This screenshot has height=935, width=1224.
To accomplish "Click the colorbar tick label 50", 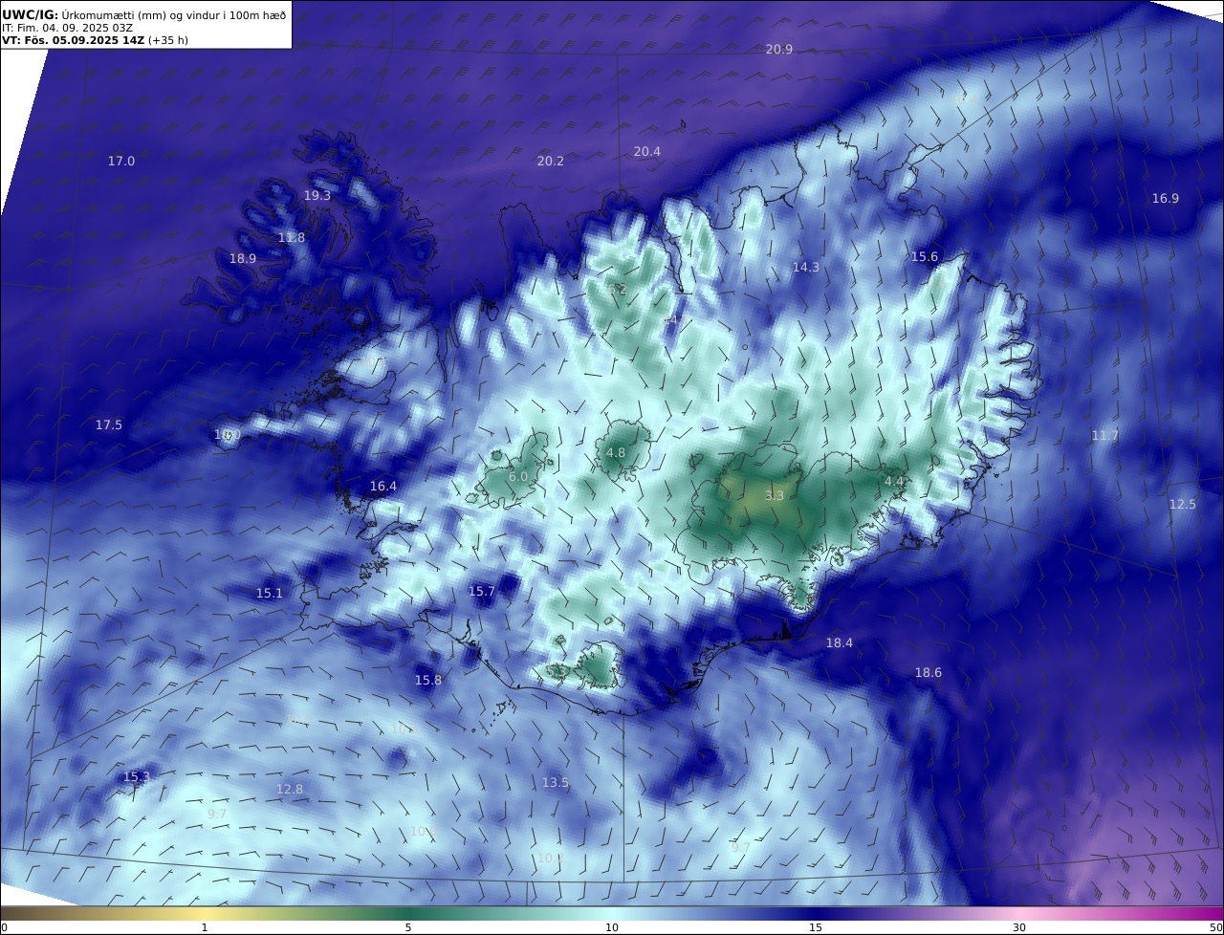I will click(x=1216, y=927).
